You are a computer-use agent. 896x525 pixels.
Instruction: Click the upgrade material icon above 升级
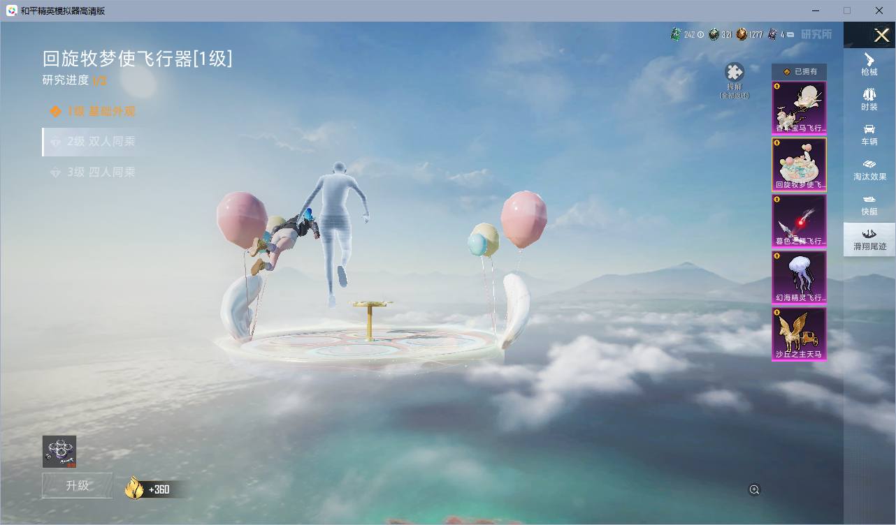tap(59, 452)
